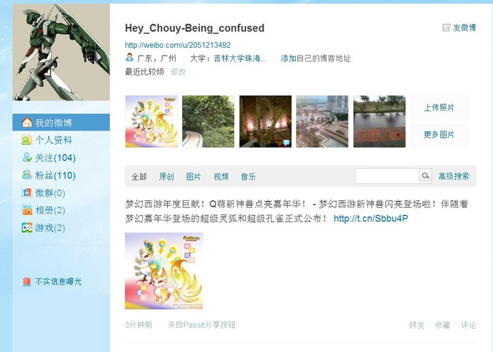Click the 粉丝 fans icon
This screenshot has height=352, width=493.
point(27,175)
